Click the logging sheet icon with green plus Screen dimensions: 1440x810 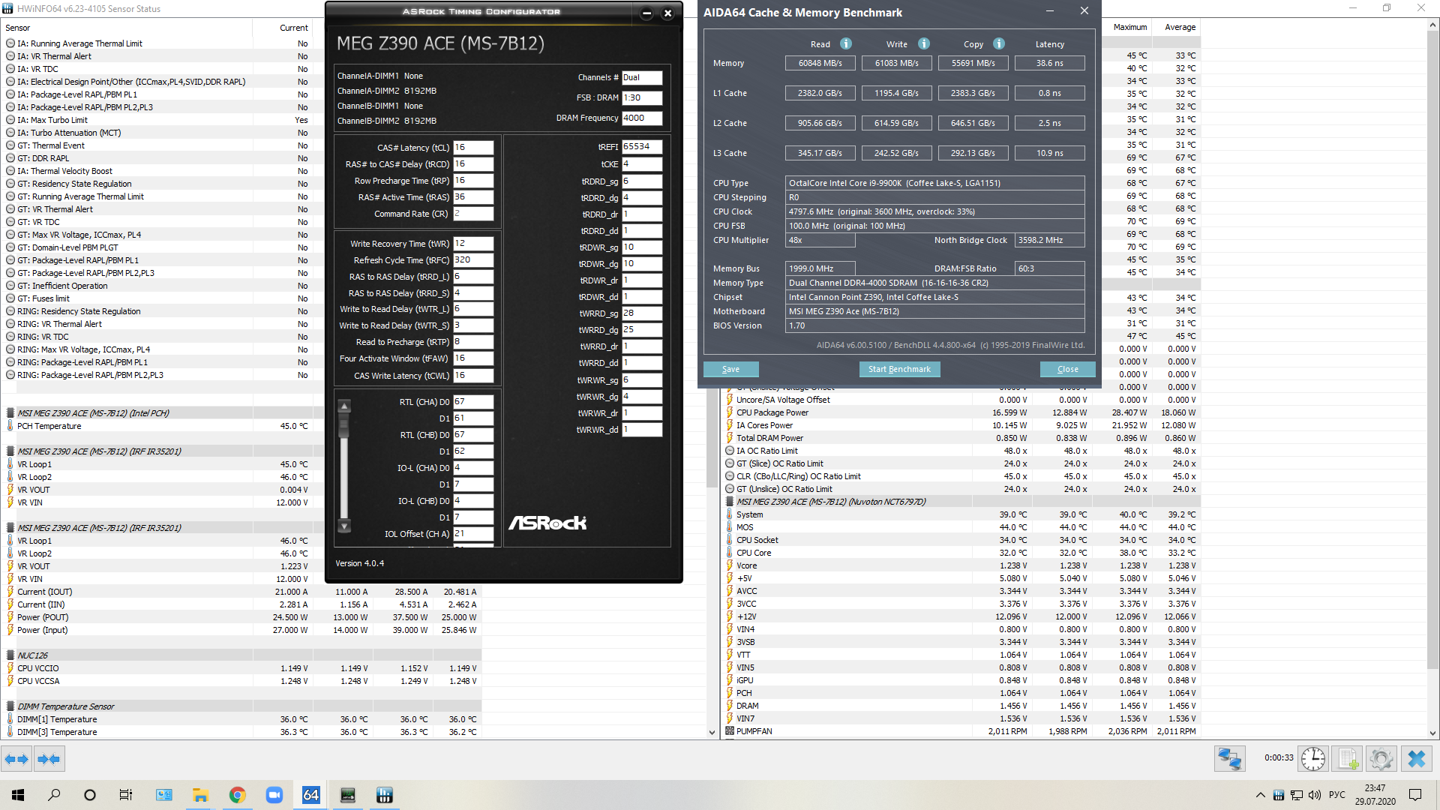[x=1348, y=759]
